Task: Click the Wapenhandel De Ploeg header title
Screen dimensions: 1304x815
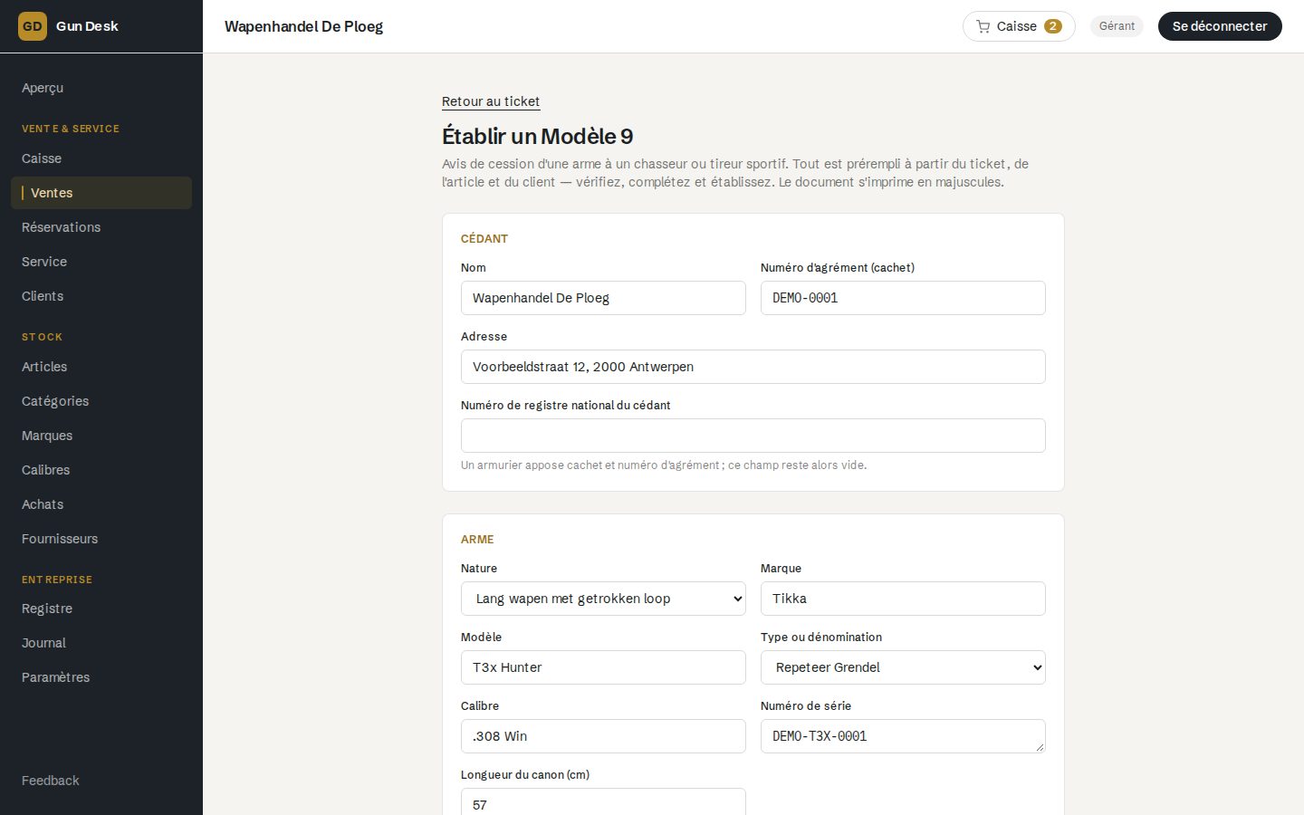Action: click(x=303, y=26)
